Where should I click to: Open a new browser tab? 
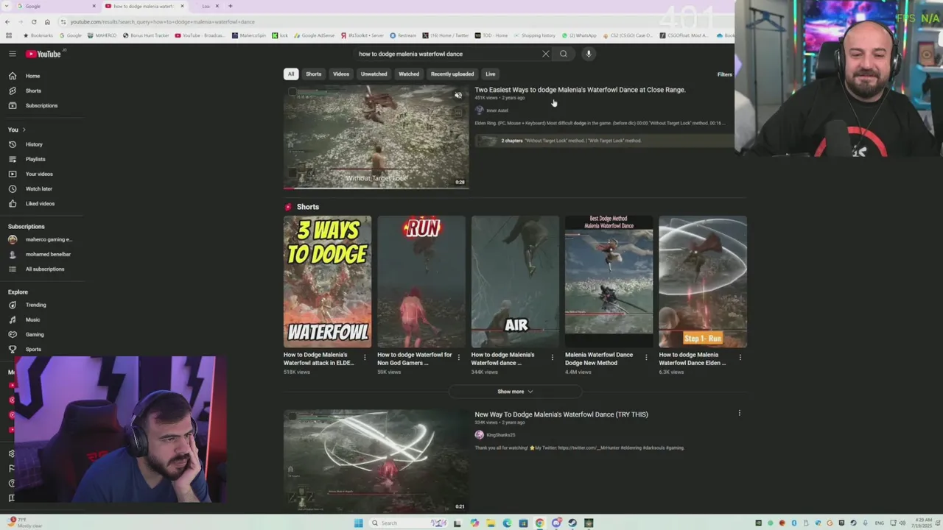click(x=230, y=6)
